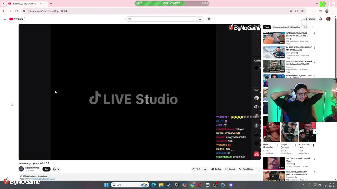Image resolution: width=337 pixels, height=189 pixels.
Task: Open Chrome three-dot menu
Action: click(333, 11)
